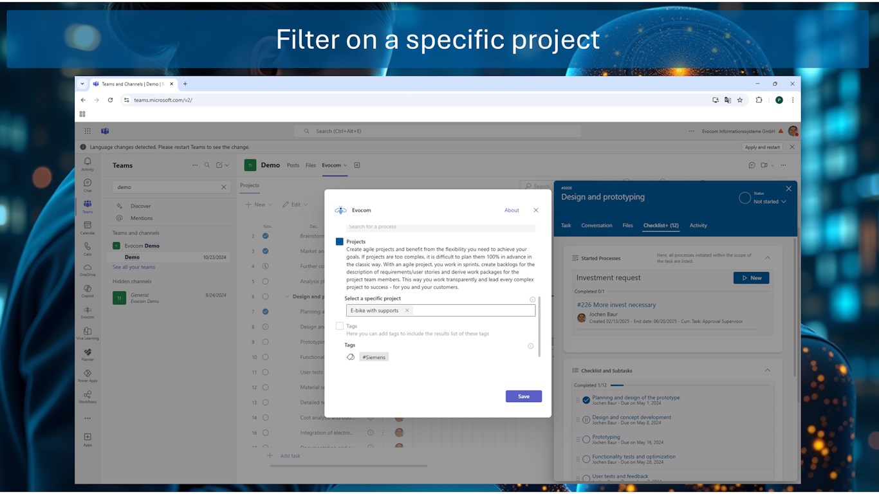Save the Evocom dialog settings
Viewport: 879px width, 494px height.
coord(524,396)
